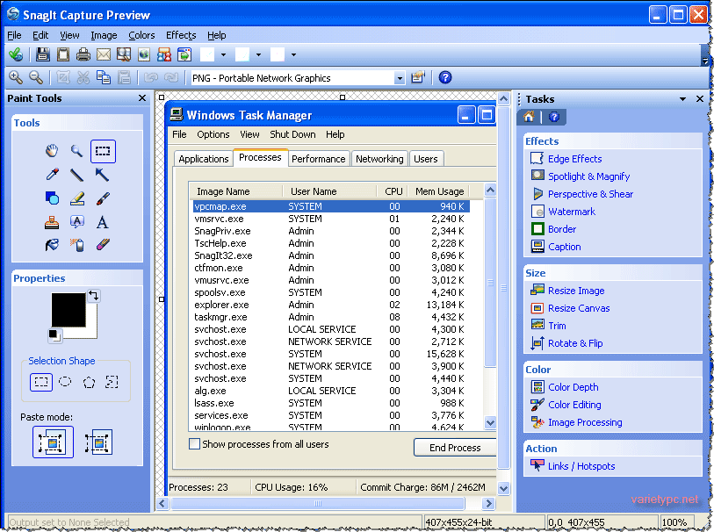Click the white background color swatch
The width and height of the screenshot is (714, 532).
(x=91, y=332)
